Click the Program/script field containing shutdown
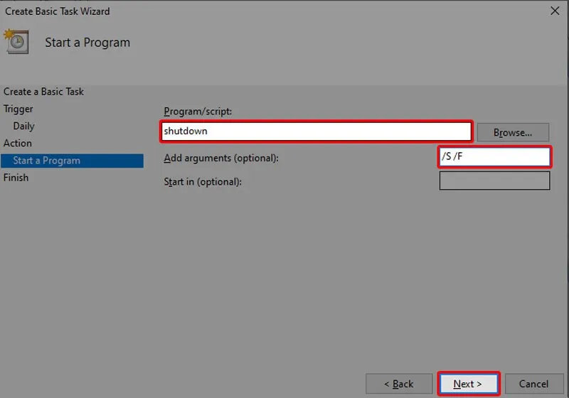Screen dimensions: 569x398 tap(316, 131)
